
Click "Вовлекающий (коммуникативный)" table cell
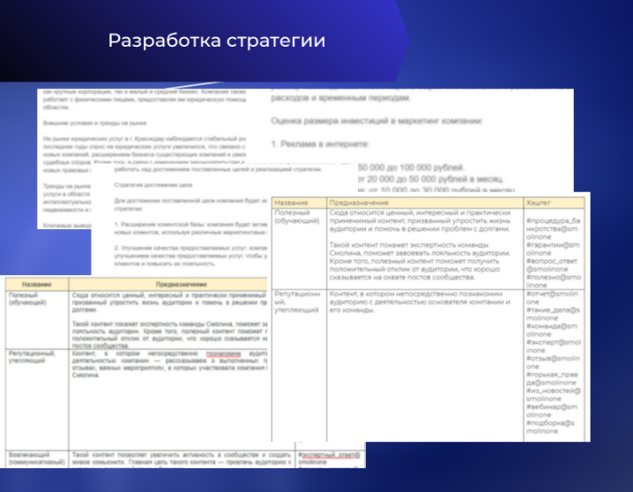pyautogui.click(x=36, y=458)
